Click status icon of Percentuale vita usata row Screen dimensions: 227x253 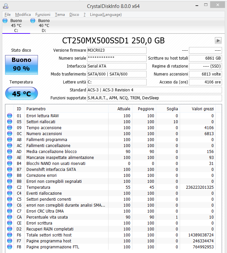(x=10, y=217)
